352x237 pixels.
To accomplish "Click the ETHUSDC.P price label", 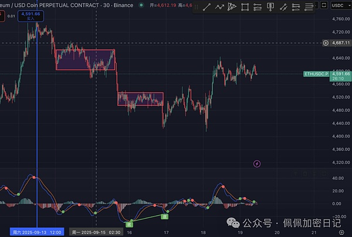I will (316, 74).
